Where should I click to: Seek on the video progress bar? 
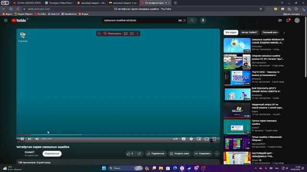pos(118,135)
